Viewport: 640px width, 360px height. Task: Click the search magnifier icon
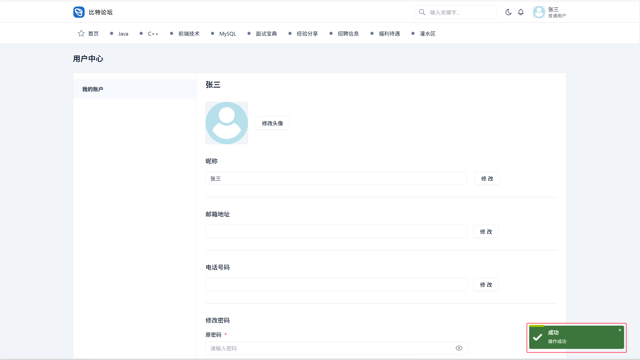pos(422,12)
